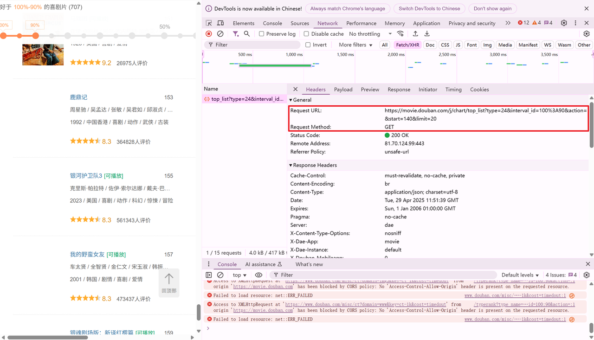Click the 4 issues counter in top toolbar
Screen dimensions: 594x340
coord(549,23)
